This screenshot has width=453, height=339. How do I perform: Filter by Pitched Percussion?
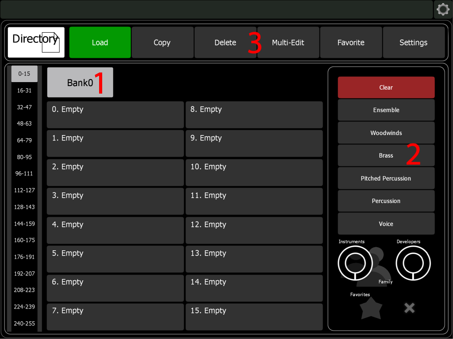coord(386,178)
